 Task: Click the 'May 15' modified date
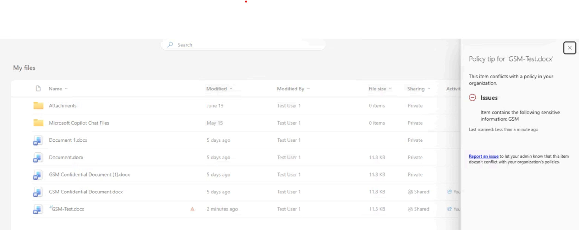pyautogui.click(x=215, y=123)
